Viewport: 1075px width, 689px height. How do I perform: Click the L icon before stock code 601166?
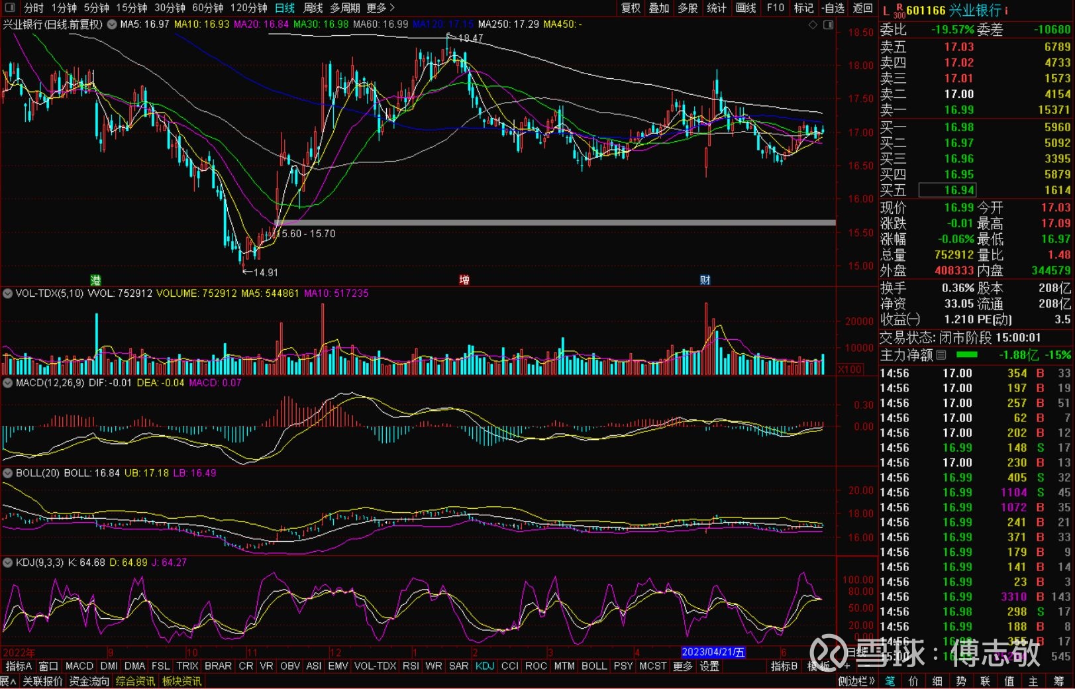tap(886, 11)
